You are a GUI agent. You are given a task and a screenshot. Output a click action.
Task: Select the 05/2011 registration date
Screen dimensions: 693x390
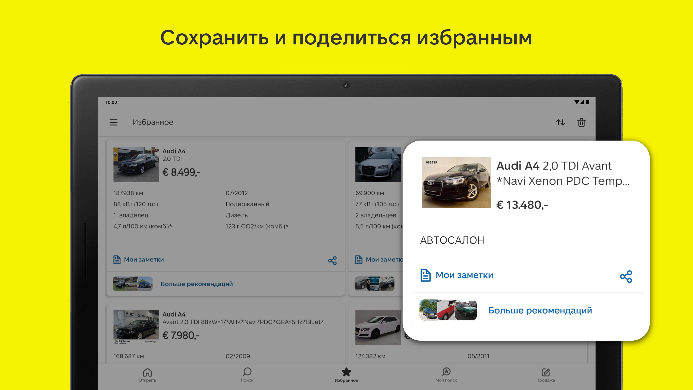click(x=478, y=356)
